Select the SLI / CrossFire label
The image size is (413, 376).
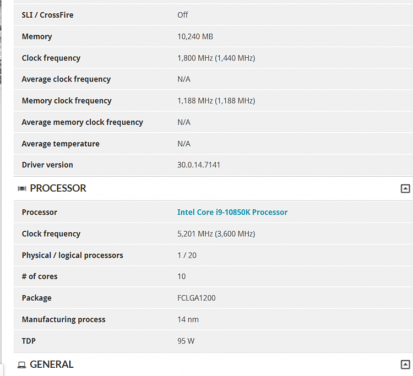[x=48, y=15]
